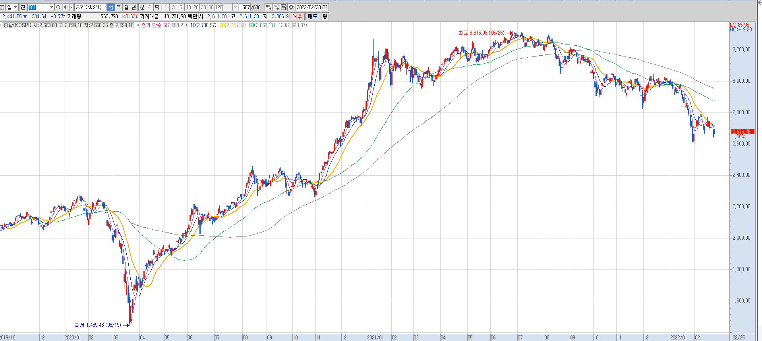This screenshot has height=341, width=762.
Task: Toggle the 전 button in toolbar
Action: point(23,7)
